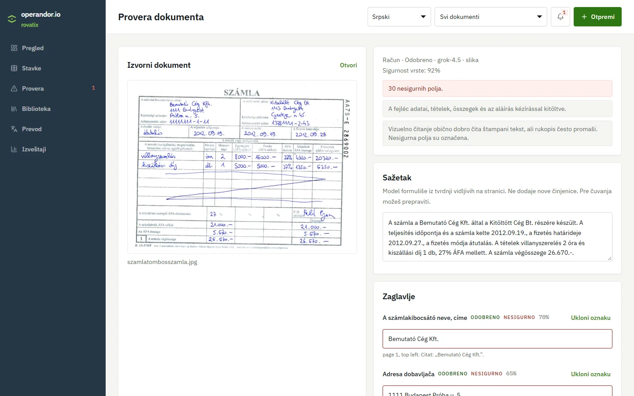Click the operandor.io logo icon
Screen dimensions: 634x396
pos(12,19)
